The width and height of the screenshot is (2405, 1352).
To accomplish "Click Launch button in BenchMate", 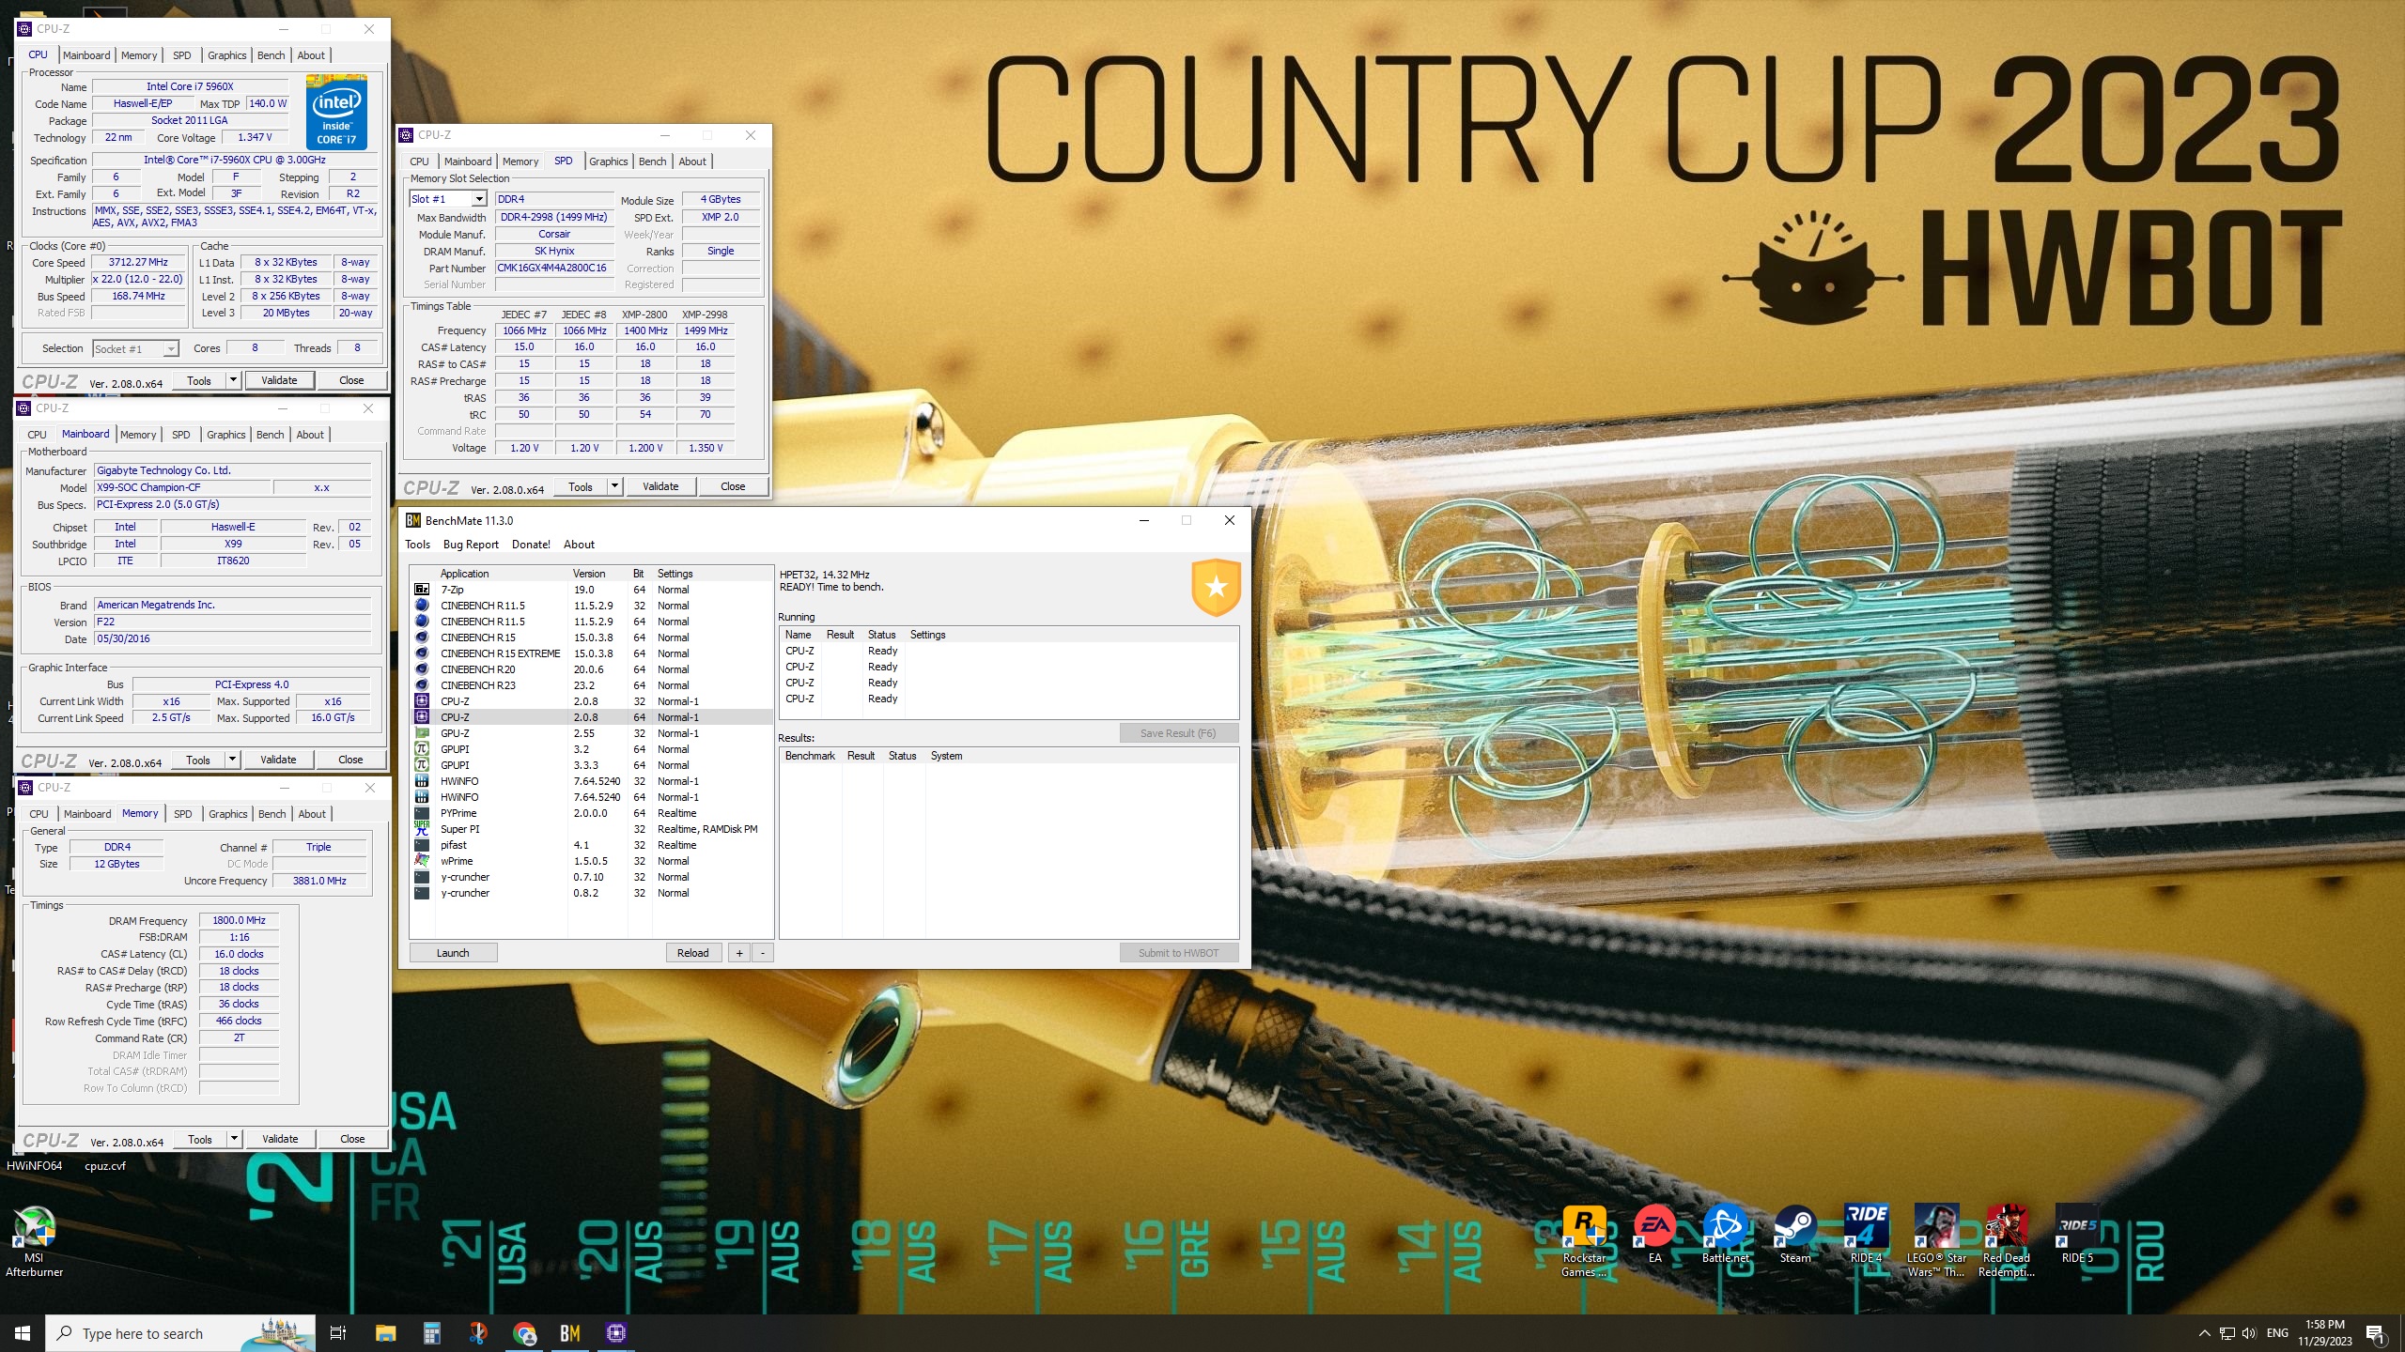I will (453, 953).
